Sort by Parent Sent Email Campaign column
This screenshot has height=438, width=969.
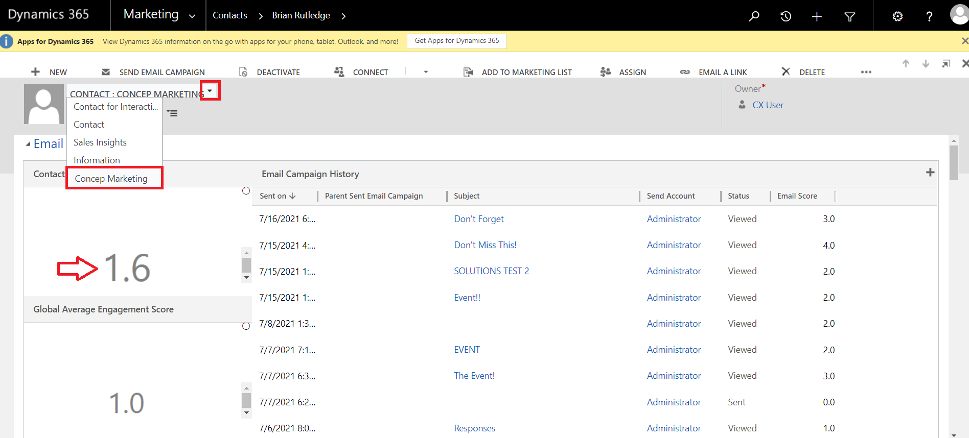click(x=374, y=196)
